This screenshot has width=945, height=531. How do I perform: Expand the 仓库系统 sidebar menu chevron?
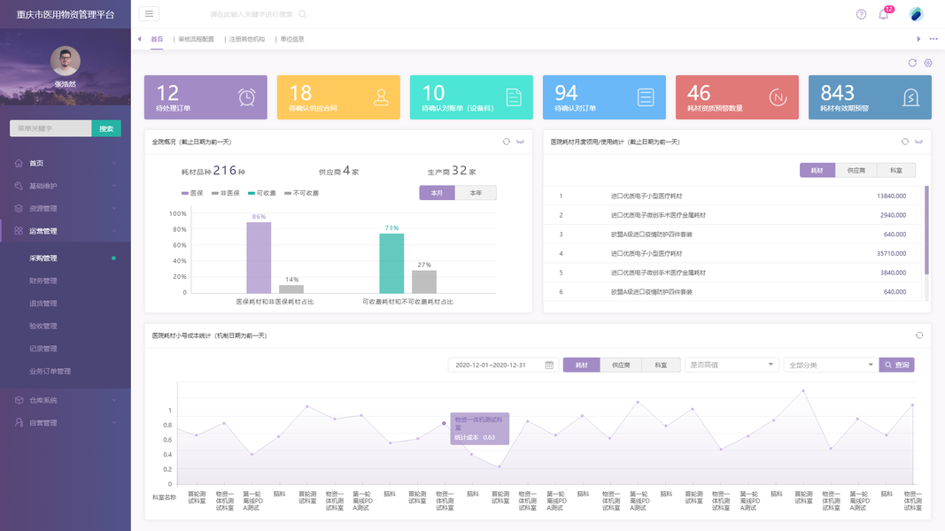114,400
